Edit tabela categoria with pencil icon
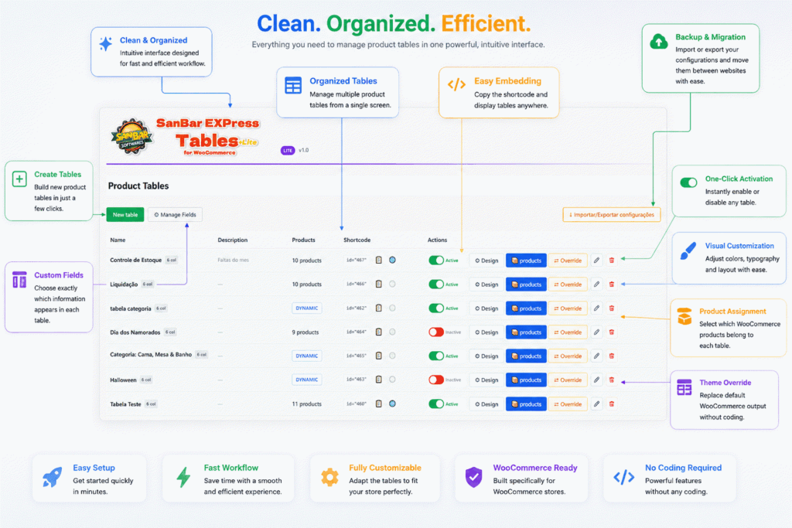 point(596,308)
